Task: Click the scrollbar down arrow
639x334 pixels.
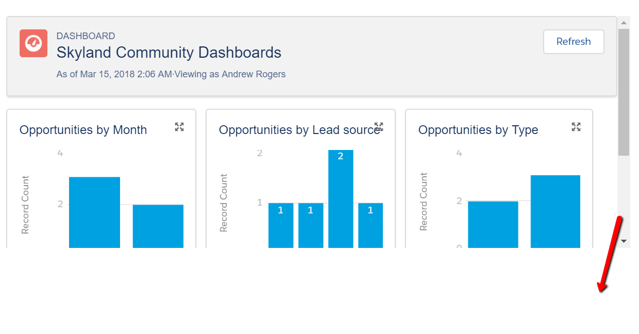Action: pos(624,241)
